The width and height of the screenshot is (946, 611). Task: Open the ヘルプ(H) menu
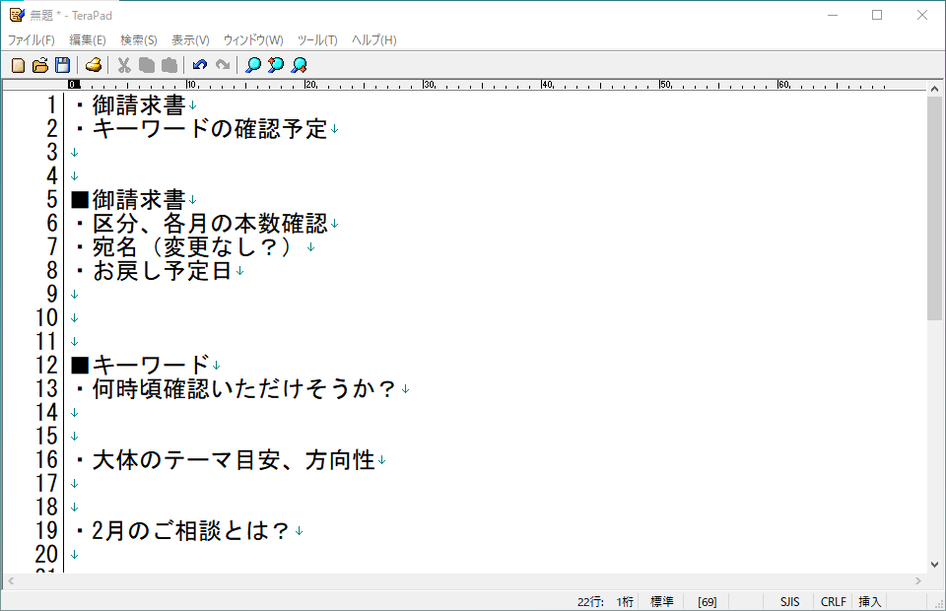[374, 39]
